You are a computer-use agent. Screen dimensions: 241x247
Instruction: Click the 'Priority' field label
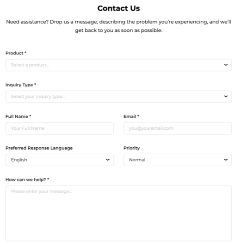(132, 148)
